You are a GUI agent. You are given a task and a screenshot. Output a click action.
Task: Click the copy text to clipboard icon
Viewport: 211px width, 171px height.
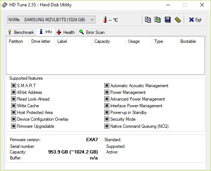(x=148, y=20)
